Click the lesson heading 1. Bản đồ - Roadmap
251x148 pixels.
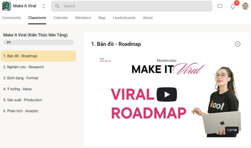coord(116,44)
